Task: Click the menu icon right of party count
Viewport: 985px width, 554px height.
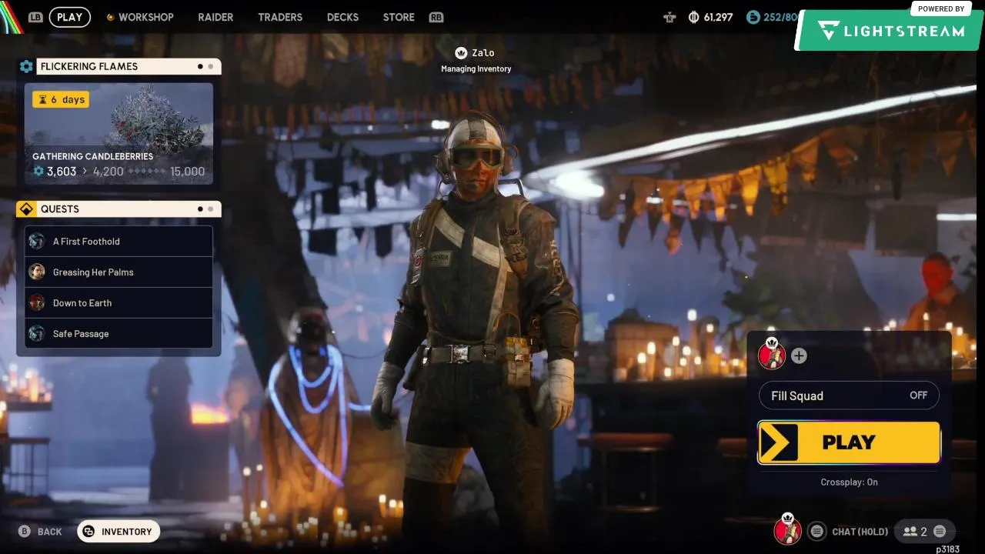Action: point(940,532)
